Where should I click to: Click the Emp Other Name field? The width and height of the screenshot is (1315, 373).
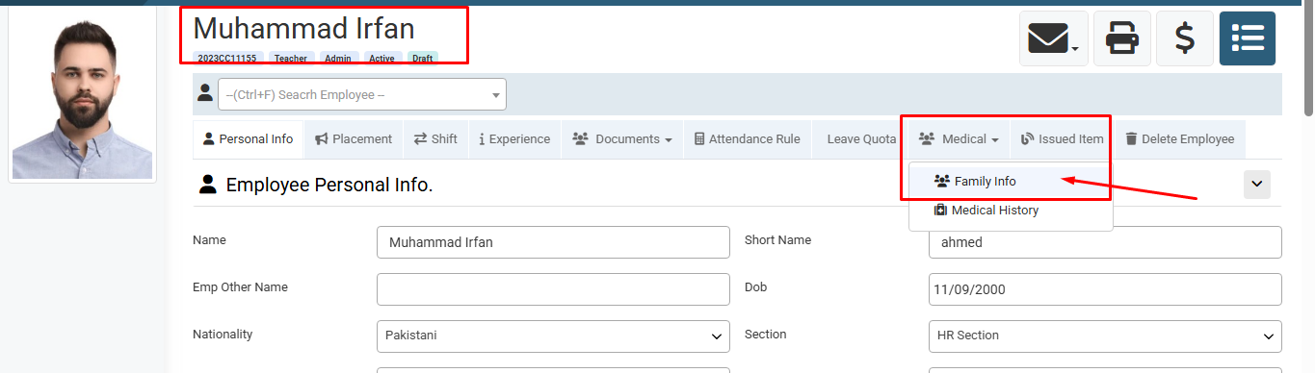pos(553,289)
